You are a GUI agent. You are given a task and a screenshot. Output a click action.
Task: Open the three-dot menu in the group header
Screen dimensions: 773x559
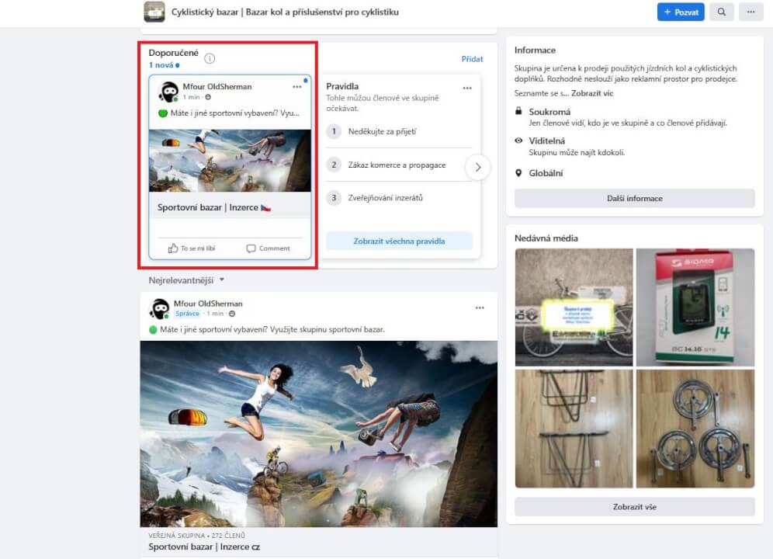pos(750,12)
